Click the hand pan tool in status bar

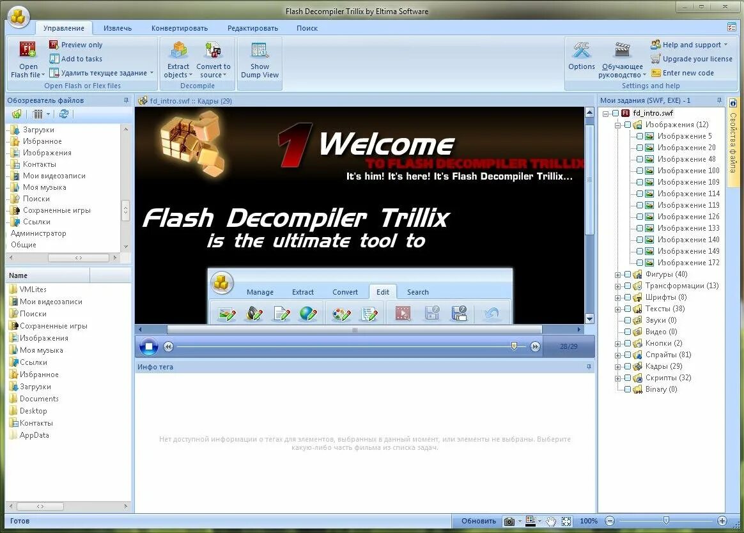click(550, 521)
